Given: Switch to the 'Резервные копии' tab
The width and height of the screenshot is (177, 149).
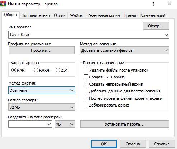Looking at the screenshot, I should point(104,15).
